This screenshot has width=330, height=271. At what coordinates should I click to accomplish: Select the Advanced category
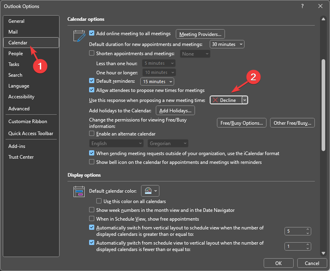31,109
